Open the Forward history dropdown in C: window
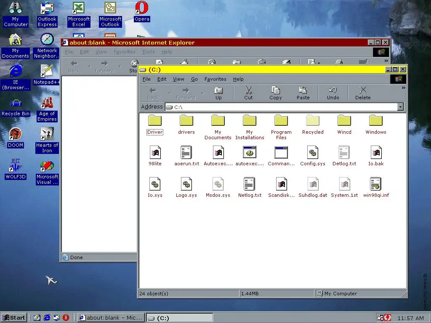The height and width of the screenshot is (323, 431). click(202, 93)
